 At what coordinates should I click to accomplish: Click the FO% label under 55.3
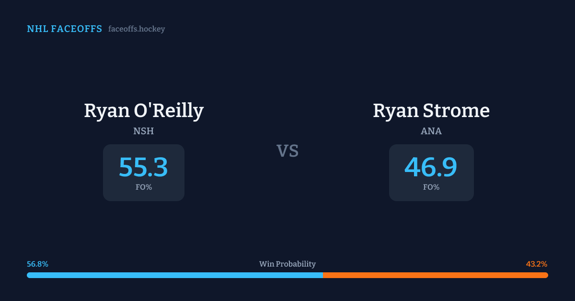coord(144,187)
